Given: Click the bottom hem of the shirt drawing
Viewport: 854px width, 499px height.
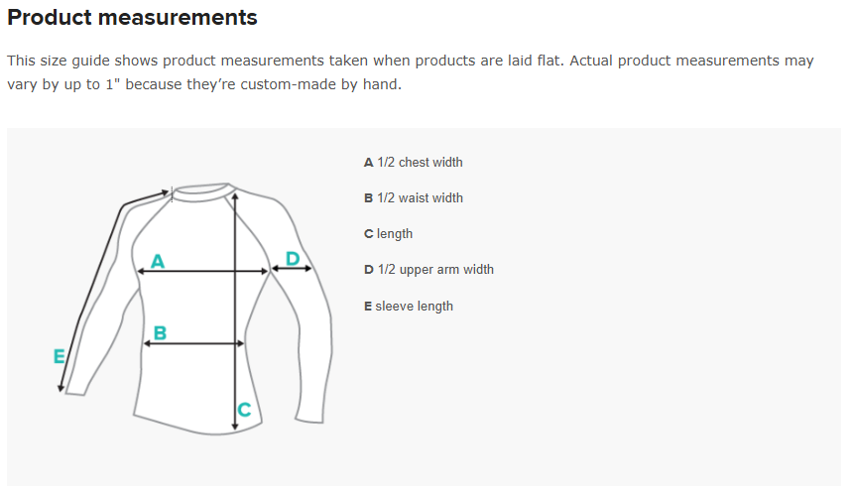Looking at the screenshot, I should pyautogui.click(x=198, y=427).
